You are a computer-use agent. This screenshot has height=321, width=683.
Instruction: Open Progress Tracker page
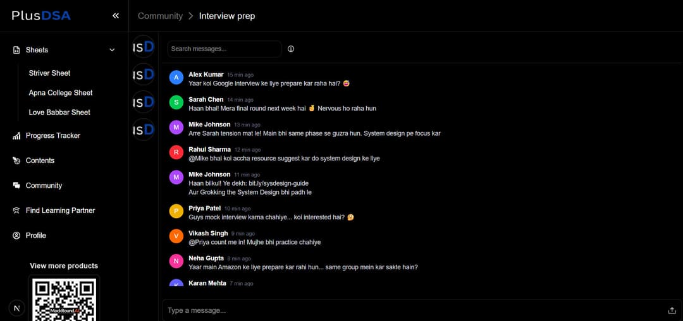pos(52,136)
